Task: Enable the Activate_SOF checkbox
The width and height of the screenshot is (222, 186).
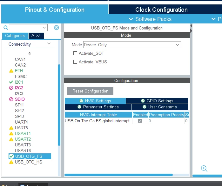Action: [75, 53]
